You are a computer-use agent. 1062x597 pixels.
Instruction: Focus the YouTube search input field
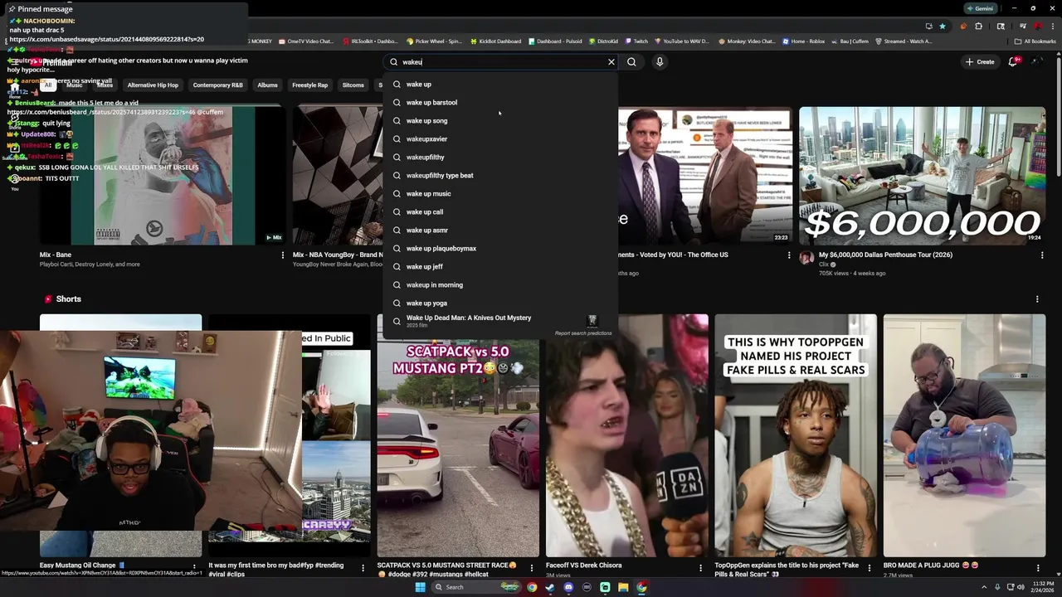tap(502, 62)
